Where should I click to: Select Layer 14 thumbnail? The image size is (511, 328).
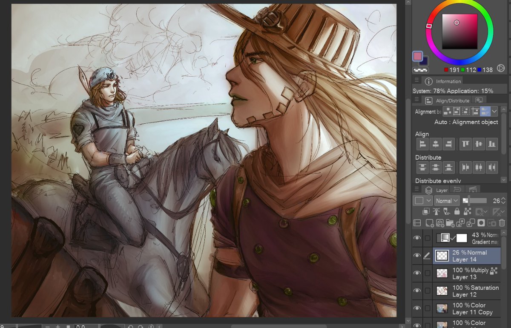tap(442, 256)
